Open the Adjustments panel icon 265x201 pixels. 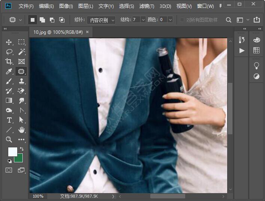click(x=256, y=76)
